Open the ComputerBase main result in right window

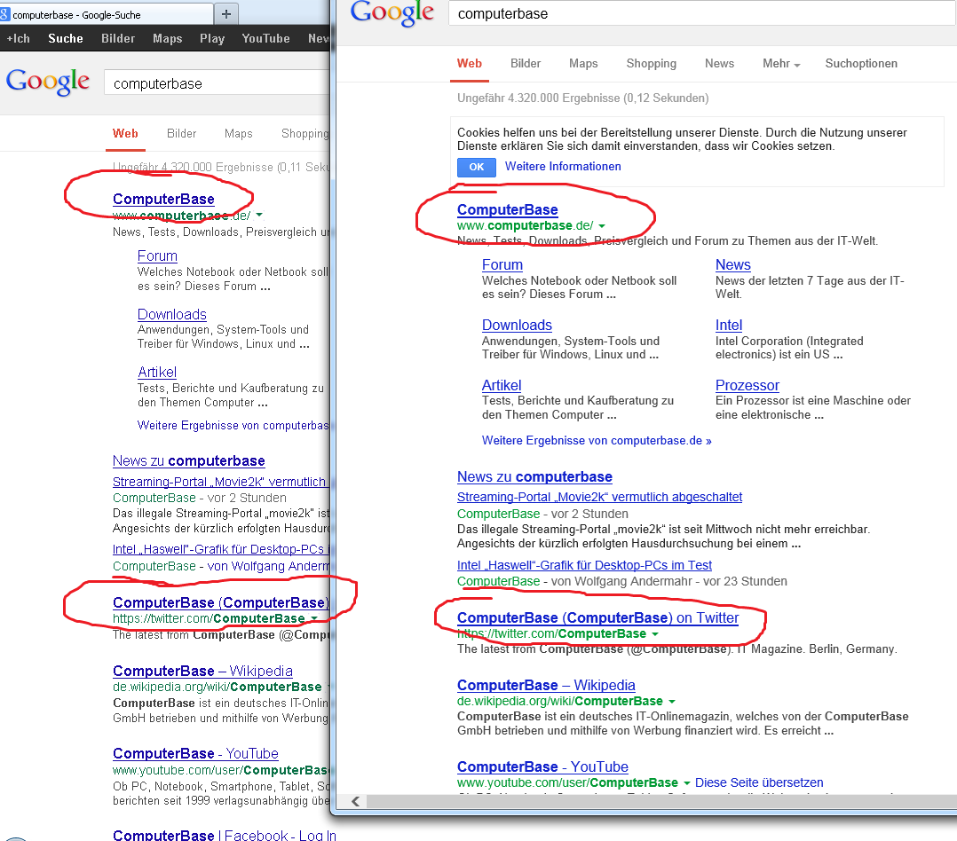pyautogui.click(x=507, y=209)
